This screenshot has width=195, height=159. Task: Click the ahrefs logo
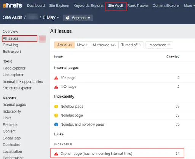pos(12,5)
